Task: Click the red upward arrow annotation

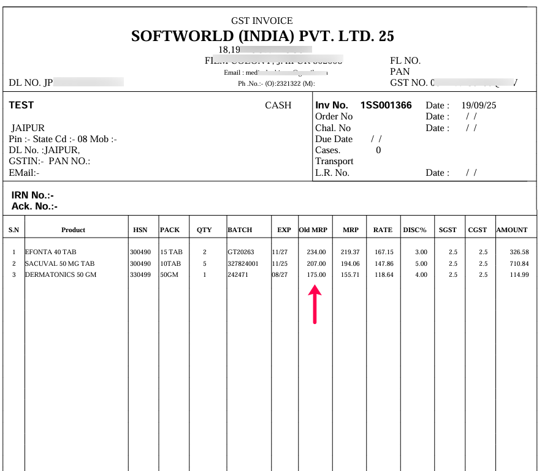Action: point(315,305)
